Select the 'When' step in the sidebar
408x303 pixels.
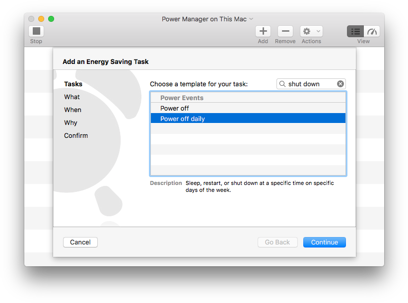[x=72, y=110]
